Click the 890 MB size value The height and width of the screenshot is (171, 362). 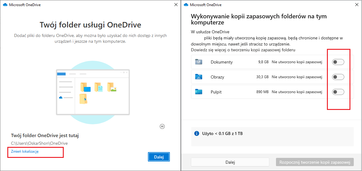pyautogui.click(x=263, y=92)
